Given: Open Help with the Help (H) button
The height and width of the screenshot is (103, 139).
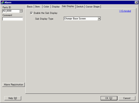Looking at the screenshot, I should click(13, 98).
